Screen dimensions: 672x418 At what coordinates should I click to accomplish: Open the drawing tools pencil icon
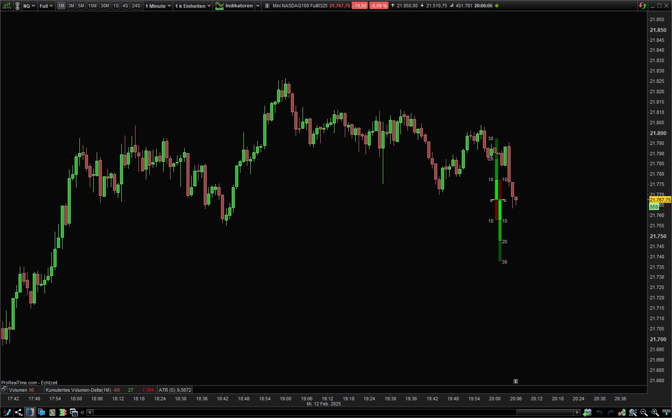6,412
